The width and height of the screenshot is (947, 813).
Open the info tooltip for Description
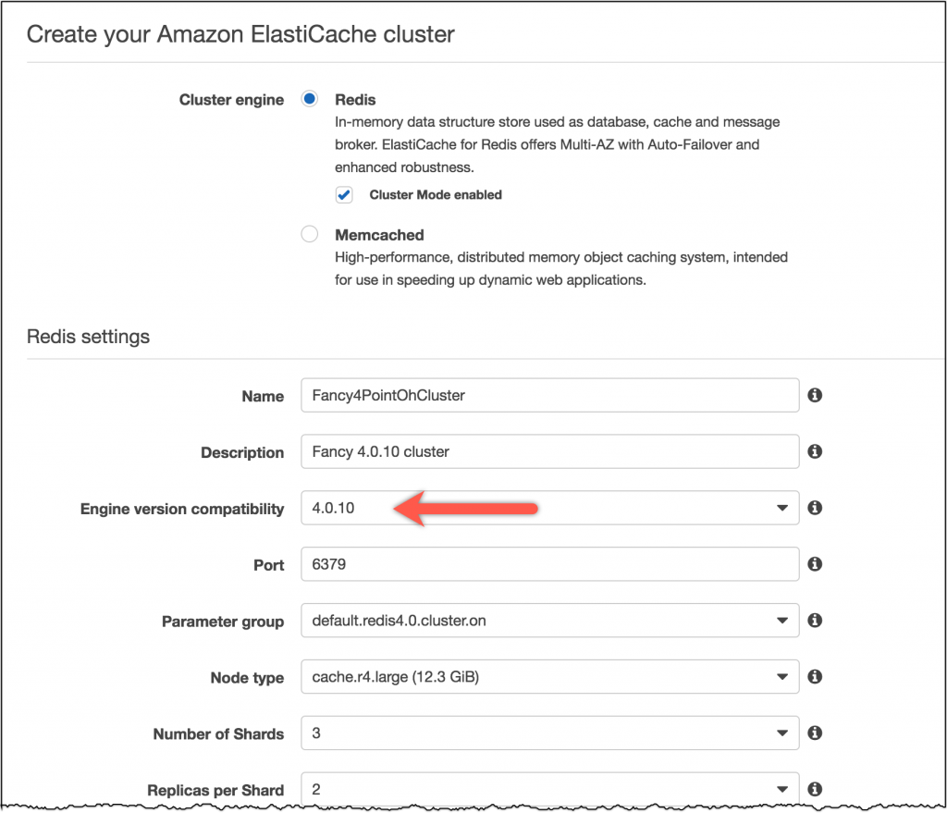(815, 451)
